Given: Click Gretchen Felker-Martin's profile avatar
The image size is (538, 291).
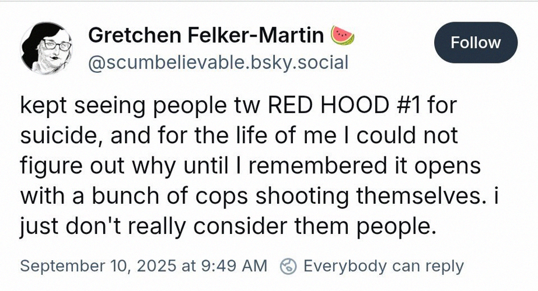Looking at the screenshot, I should 47,48.
